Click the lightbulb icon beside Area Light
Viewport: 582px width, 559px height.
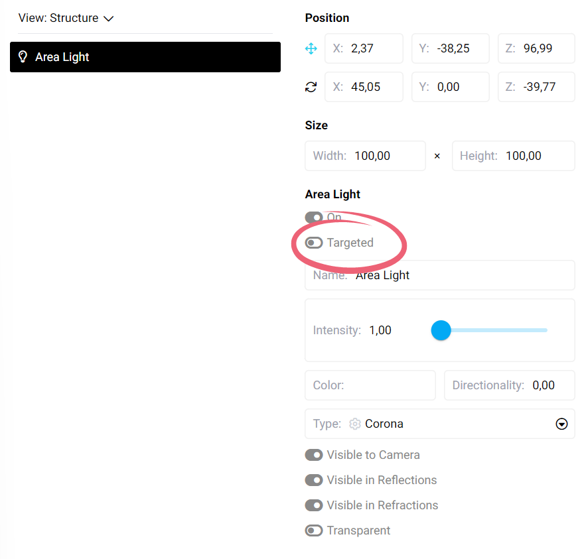pos(23,57)
